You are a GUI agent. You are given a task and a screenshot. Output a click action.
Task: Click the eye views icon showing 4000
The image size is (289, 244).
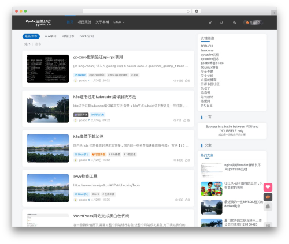tap(175, 160)
